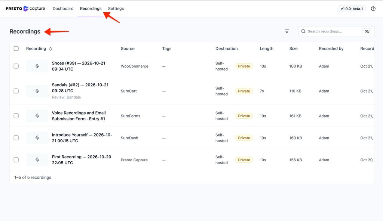Click the Private badge on Introduce Yourself row
The width and height of the screenshot is (383, 221).
[x=244, y=138]
